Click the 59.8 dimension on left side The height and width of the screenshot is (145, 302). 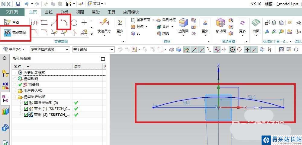coord(186,103)
